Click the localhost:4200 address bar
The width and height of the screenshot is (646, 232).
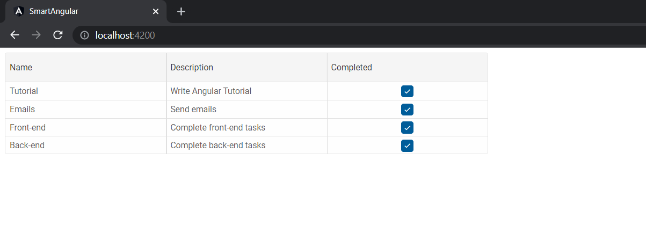359,35
